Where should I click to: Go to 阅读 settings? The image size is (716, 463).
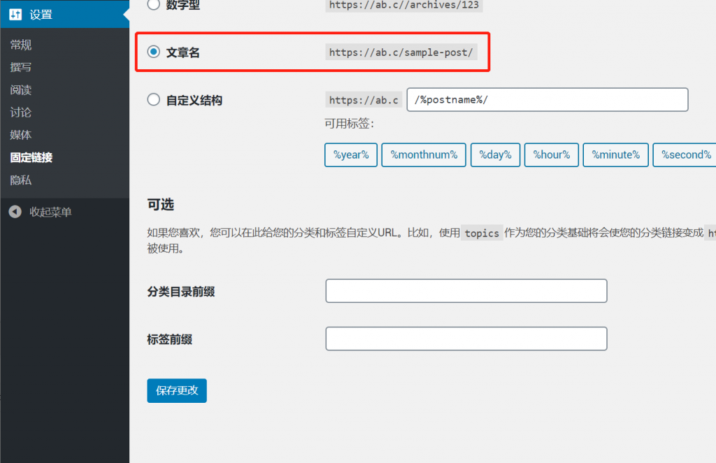(21, 90)
